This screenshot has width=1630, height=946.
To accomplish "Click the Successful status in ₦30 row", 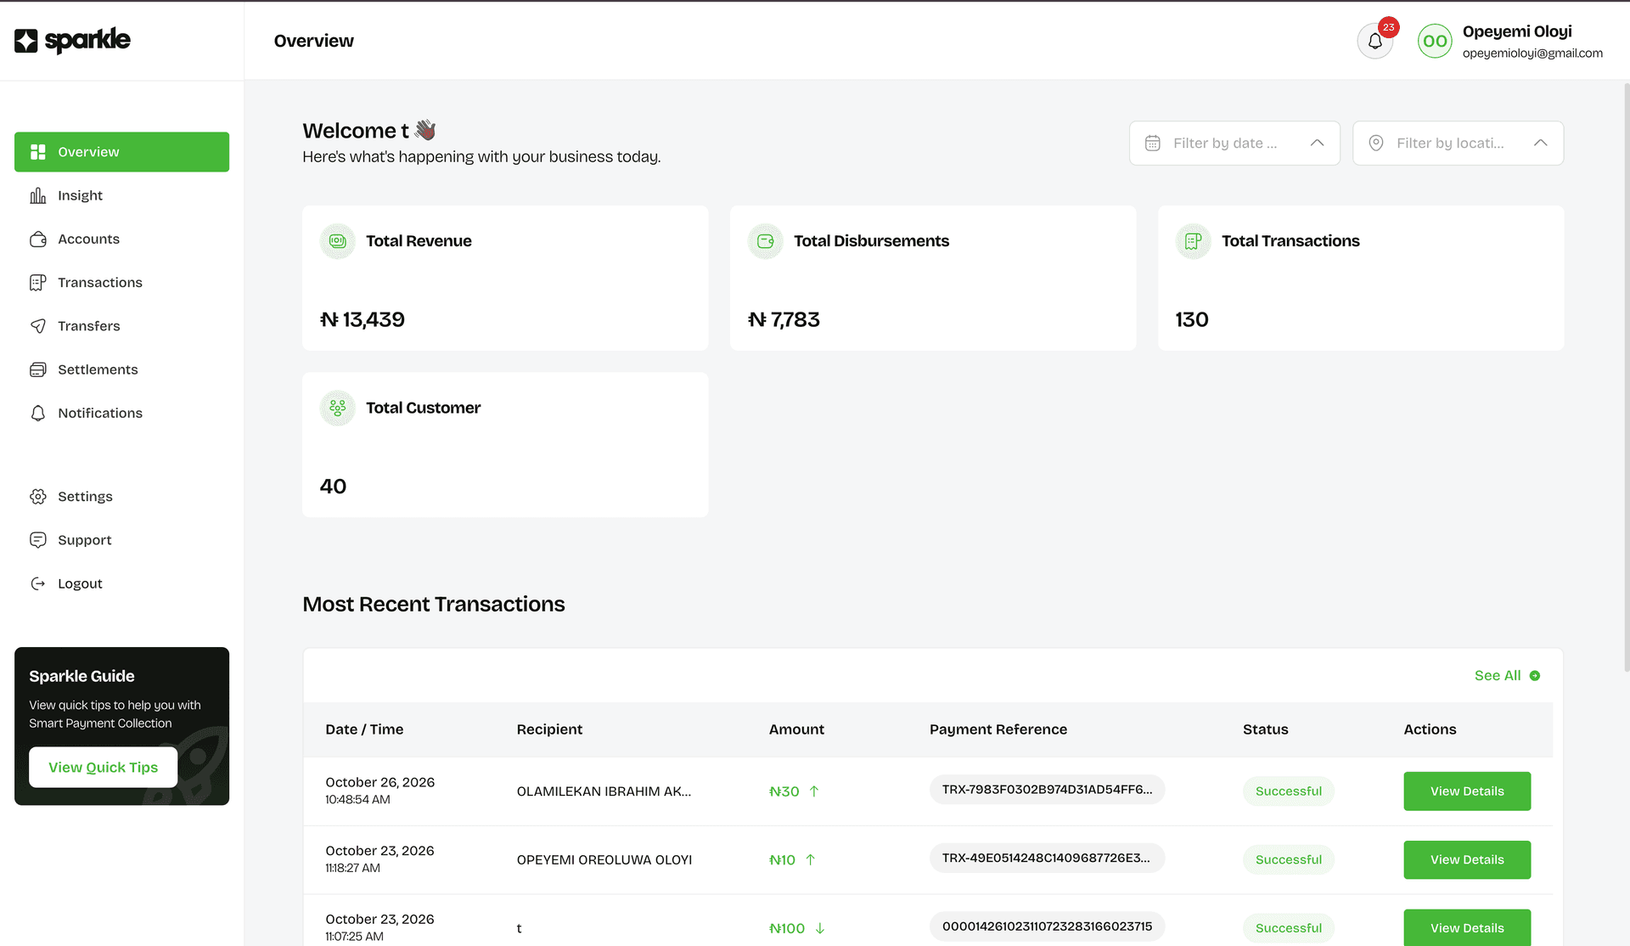I will pos(1288,791).
